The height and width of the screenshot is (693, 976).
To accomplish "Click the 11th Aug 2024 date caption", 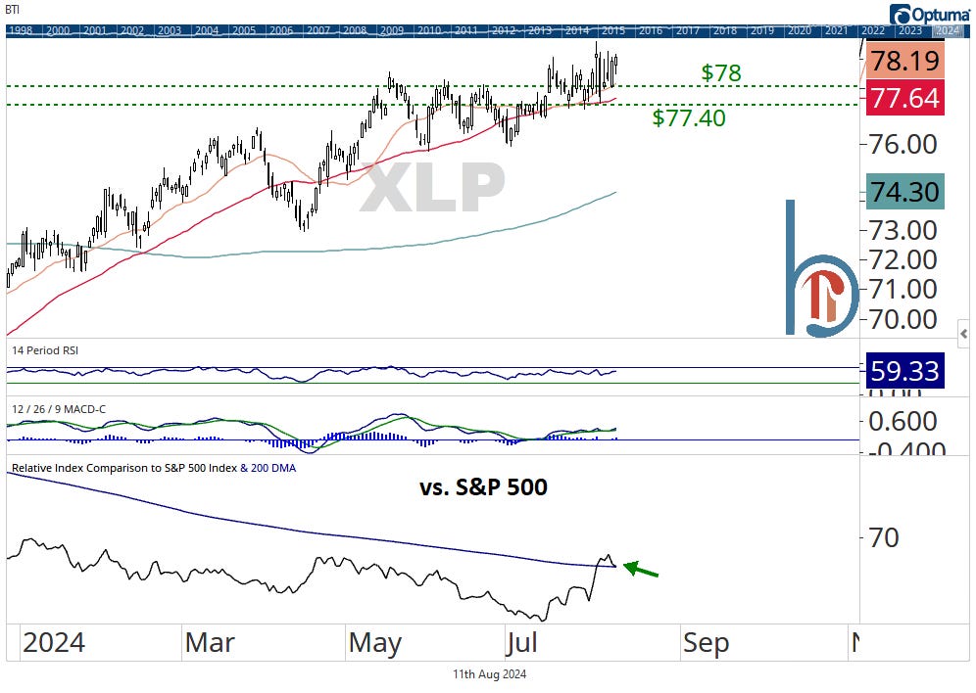I will [489, 673].
